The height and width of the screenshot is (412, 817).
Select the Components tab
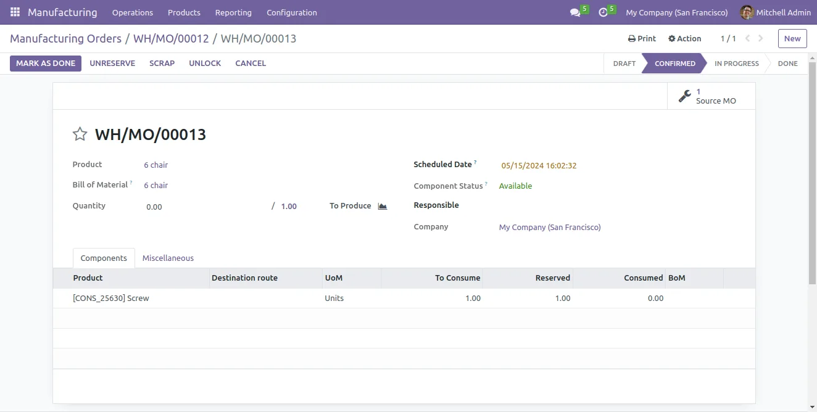(x=104, y=258)
